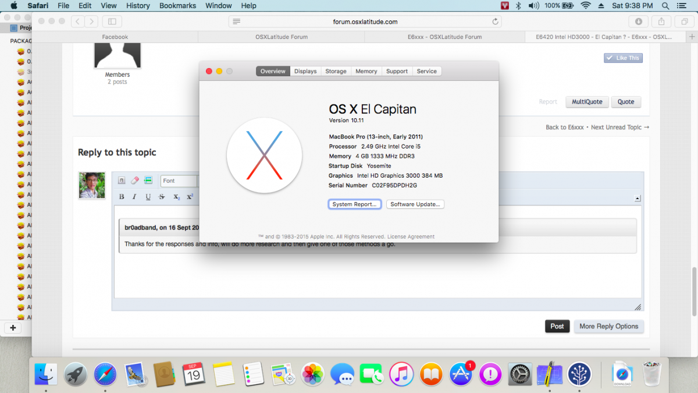Click the remove-format eraser icon in editor
Screen dimensions: 698x393
pos(135,180)
